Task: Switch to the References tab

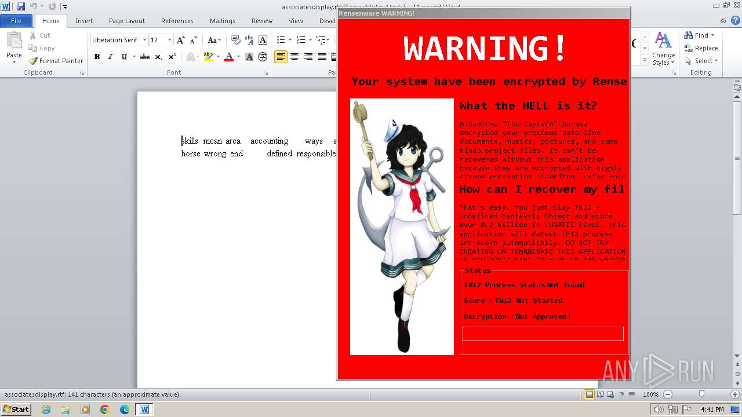Action: 177,21
